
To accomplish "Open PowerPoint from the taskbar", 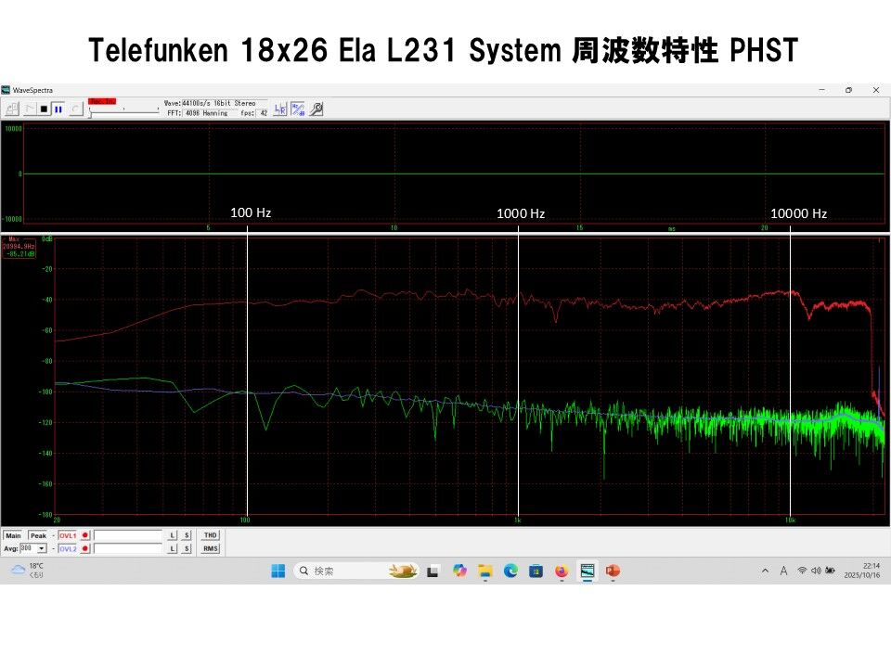I will pos(613,571).
